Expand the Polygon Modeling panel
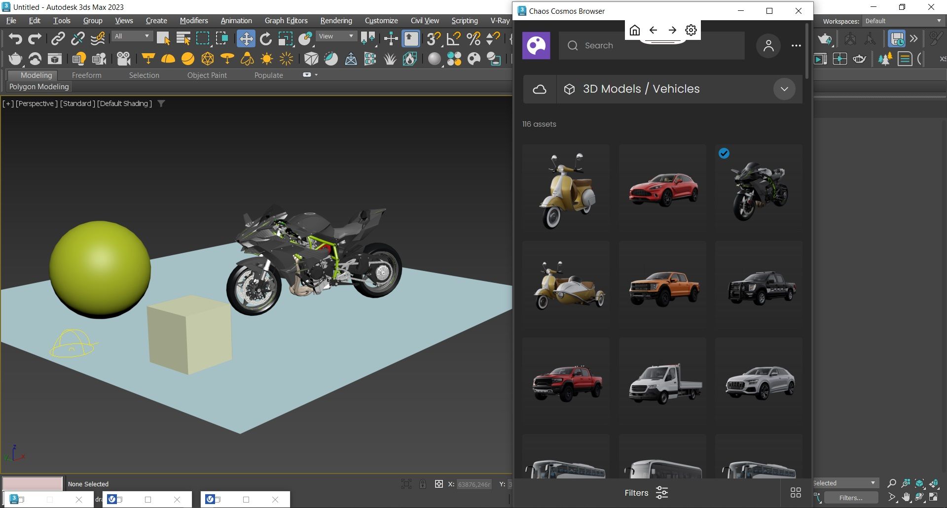 click(39, 87)
